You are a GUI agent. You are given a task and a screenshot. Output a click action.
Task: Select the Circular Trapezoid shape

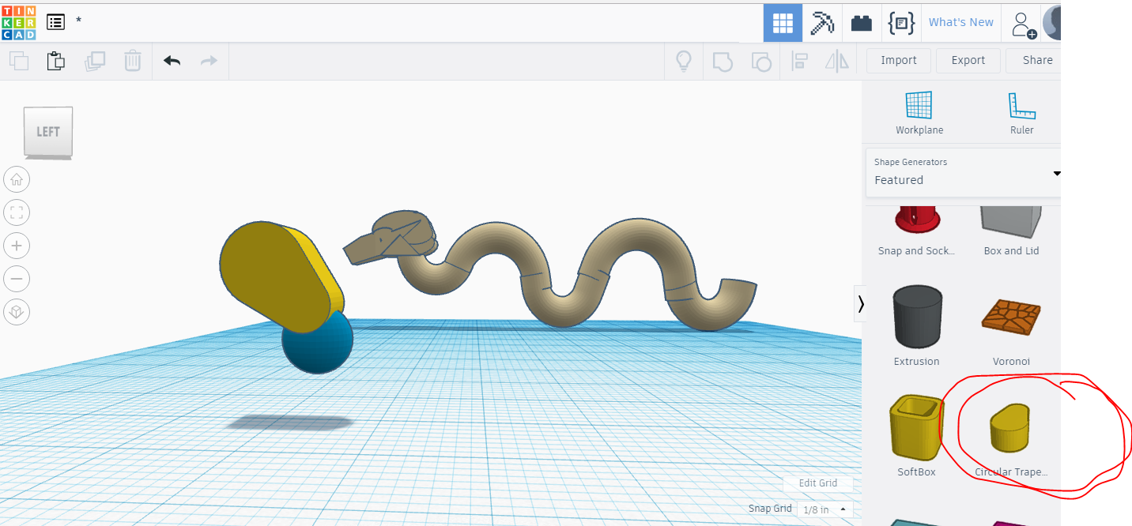tap(1011, 439)
